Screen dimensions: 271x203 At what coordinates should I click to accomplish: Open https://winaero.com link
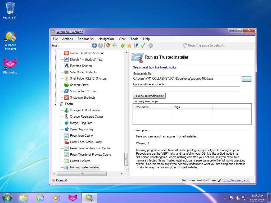tap(236, 180)
